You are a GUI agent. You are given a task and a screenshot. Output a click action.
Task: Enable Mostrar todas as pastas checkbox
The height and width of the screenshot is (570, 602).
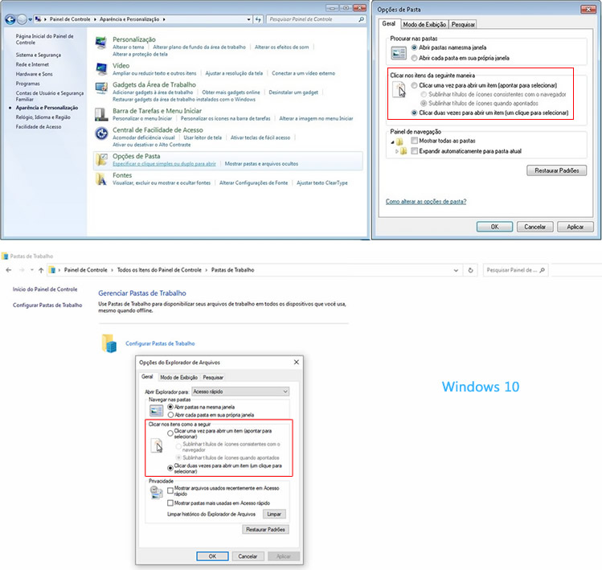[414, 141]
